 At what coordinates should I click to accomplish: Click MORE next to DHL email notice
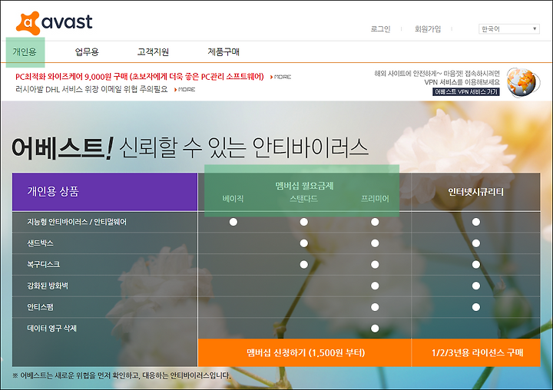pos(185,90)
